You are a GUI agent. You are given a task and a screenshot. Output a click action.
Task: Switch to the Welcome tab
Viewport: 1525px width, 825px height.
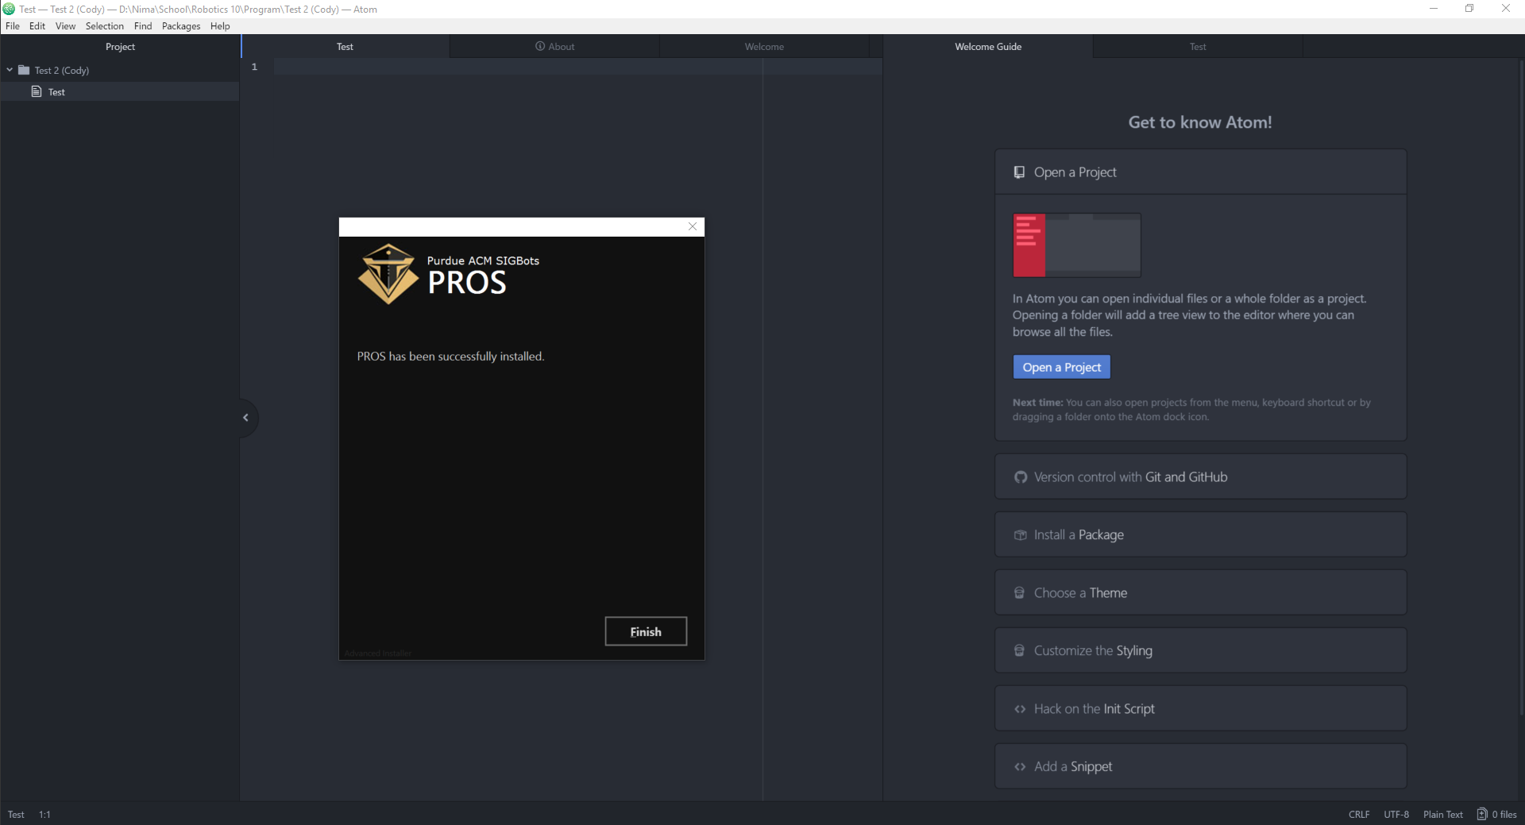[x=764, y=46]
